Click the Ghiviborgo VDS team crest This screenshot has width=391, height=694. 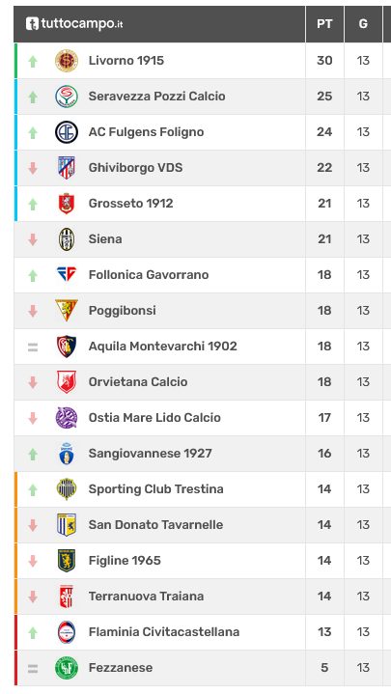coord(67,168)
